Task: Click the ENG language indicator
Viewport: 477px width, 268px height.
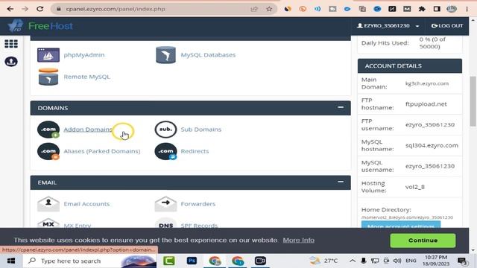Action: tap(411, 261)
